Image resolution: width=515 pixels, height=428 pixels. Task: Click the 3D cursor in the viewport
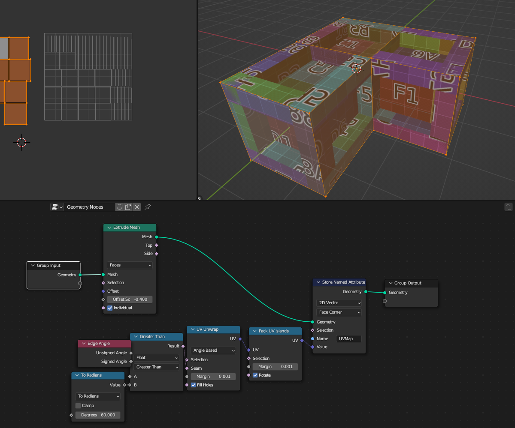pos(356,69)
